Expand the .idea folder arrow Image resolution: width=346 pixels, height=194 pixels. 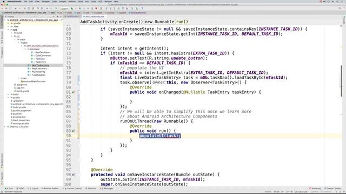[x=9, y=26]
